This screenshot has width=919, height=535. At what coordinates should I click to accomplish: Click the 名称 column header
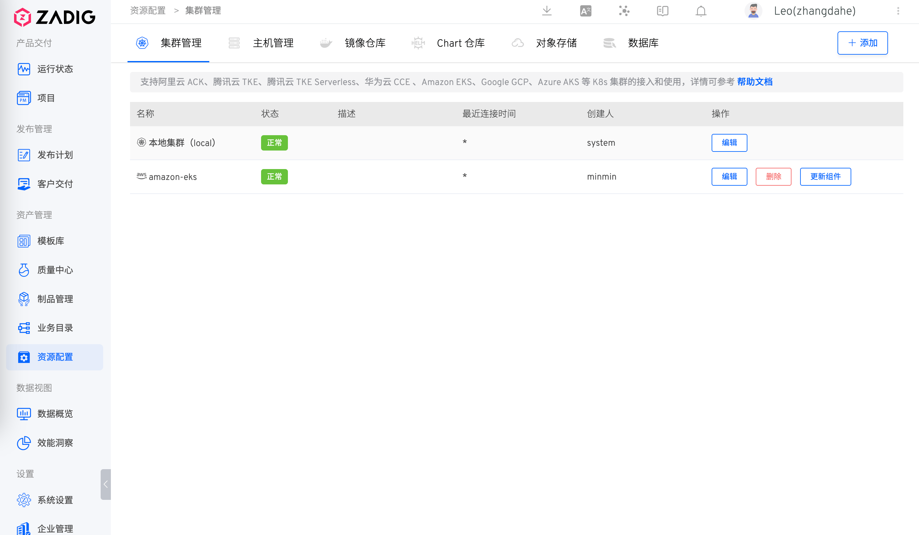click(145, 114)
